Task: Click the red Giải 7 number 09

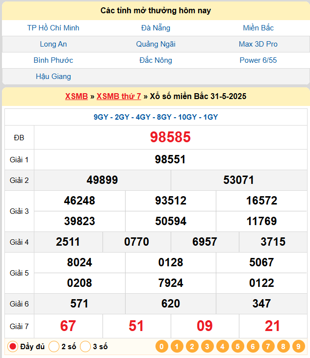Action: [205, 326]
